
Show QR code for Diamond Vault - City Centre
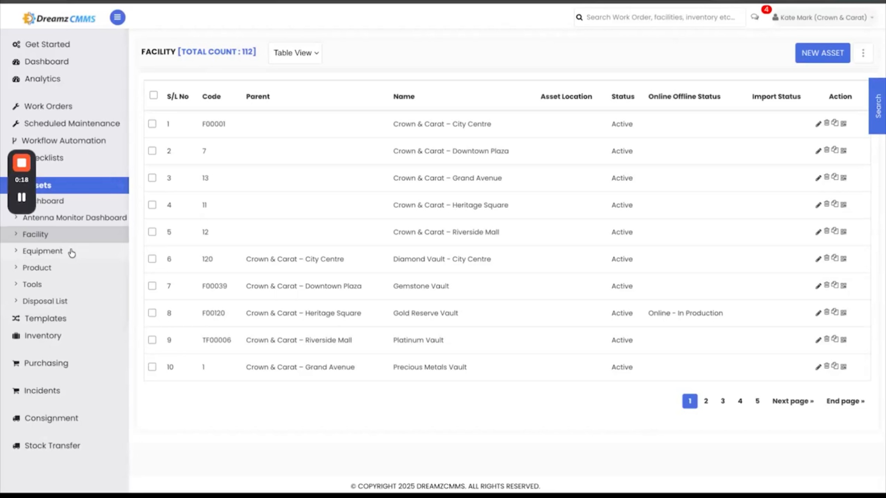pos(844,258)
